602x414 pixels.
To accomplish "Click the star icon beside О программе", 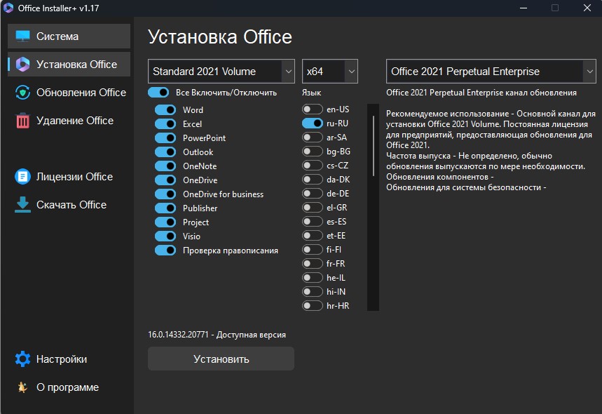I will pos(22,387).
